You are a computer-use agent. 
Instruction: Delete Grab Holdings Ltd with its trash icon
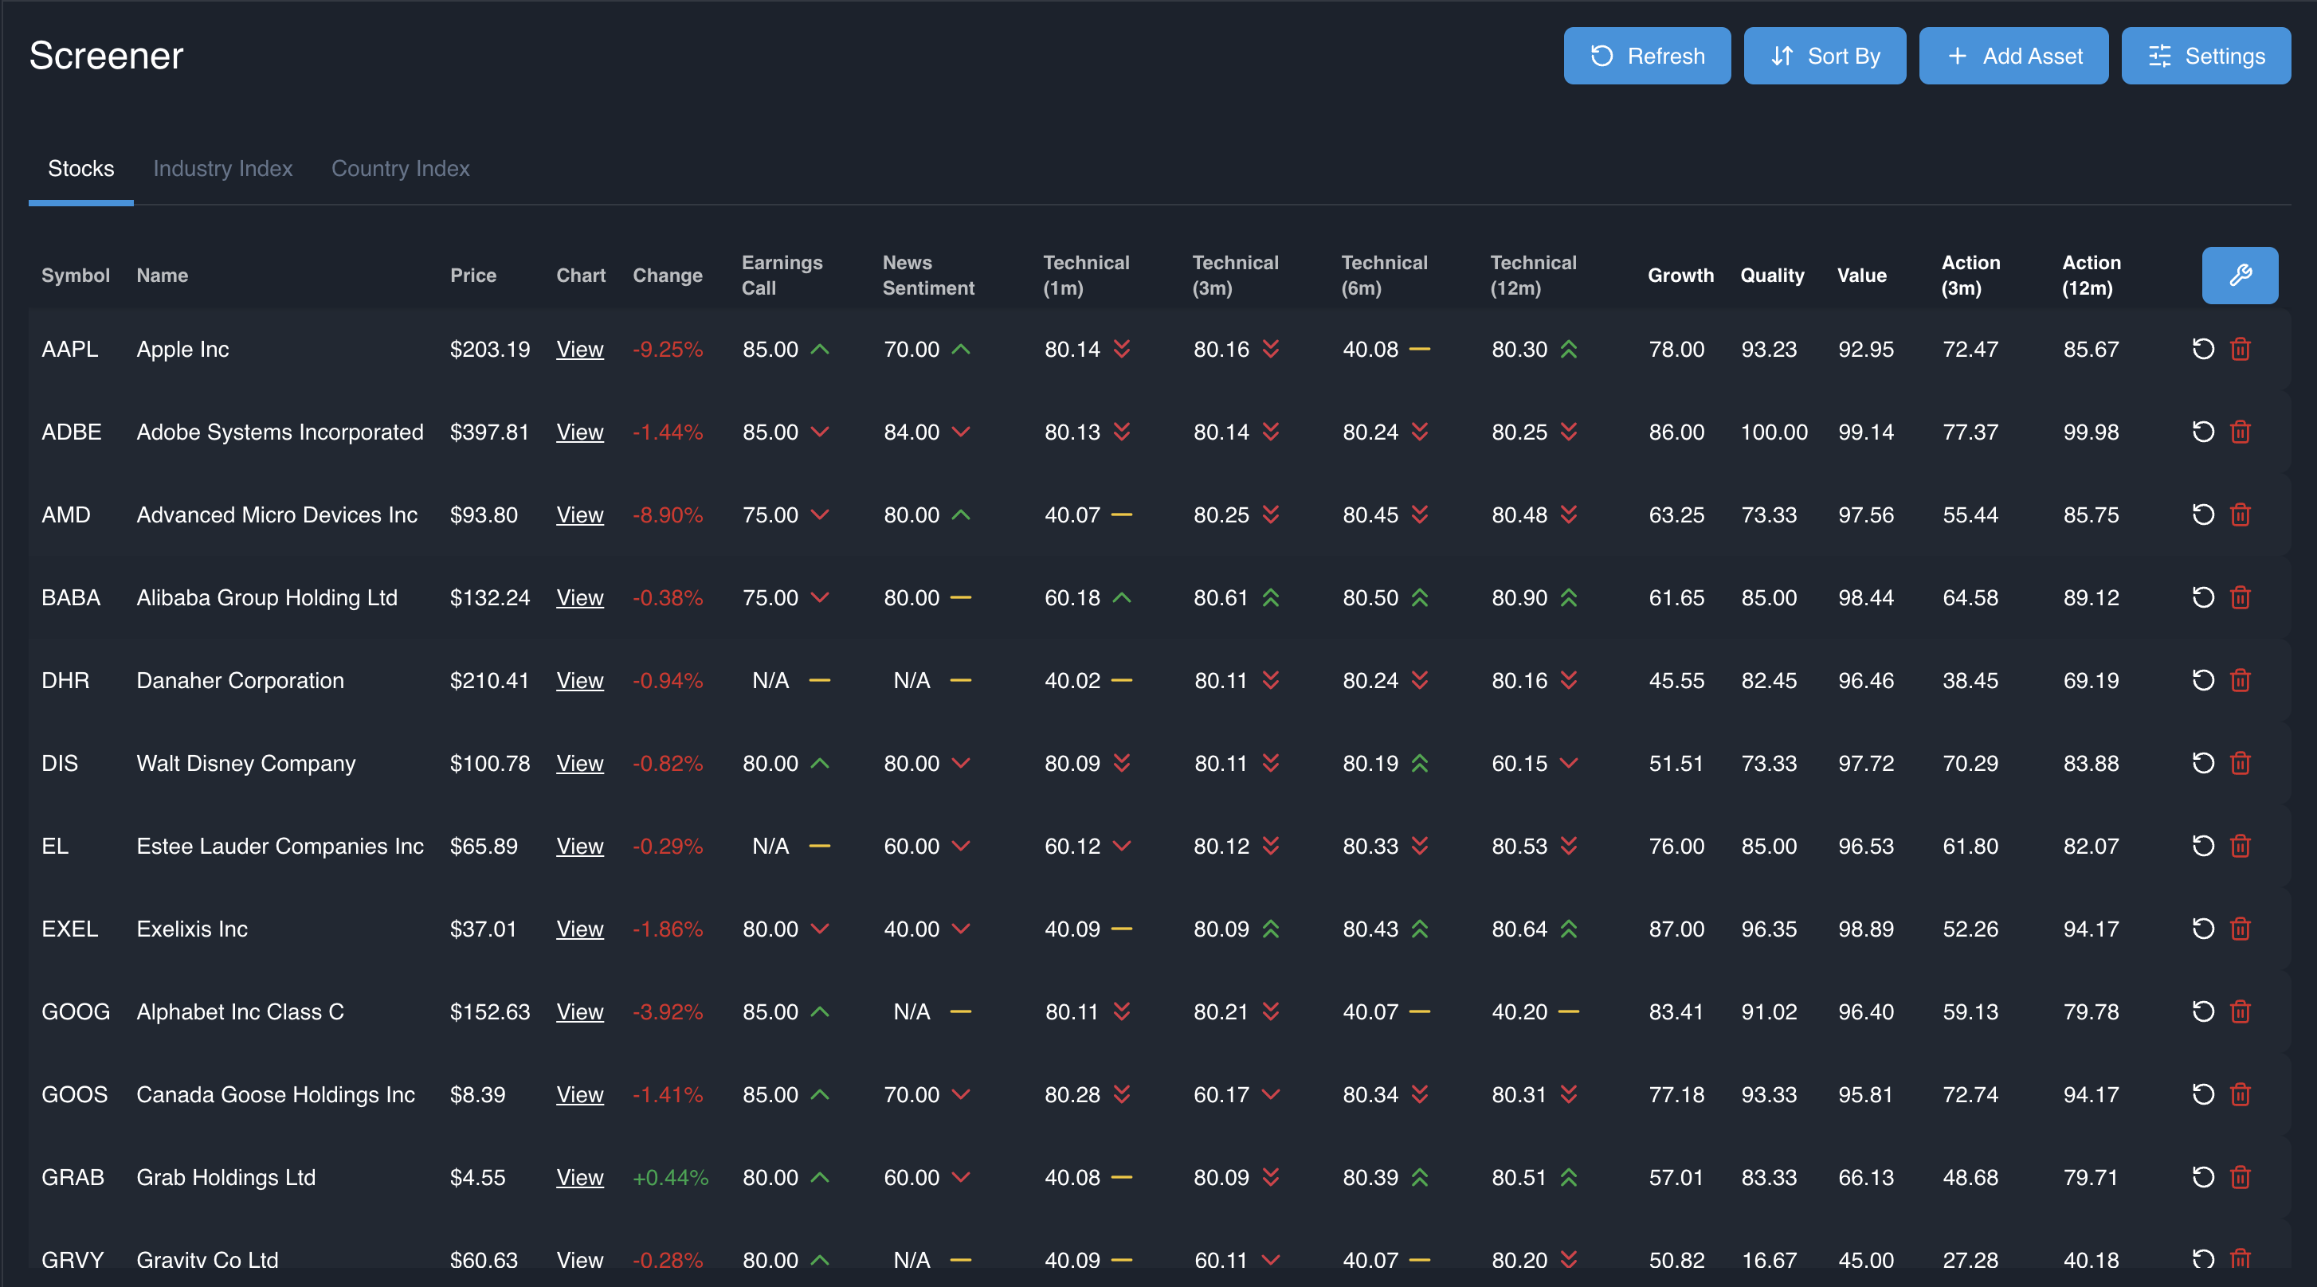tap(2241, 1177)
